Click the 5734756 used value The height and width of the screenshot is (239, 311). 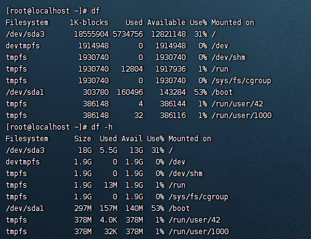tap(128, 34)
